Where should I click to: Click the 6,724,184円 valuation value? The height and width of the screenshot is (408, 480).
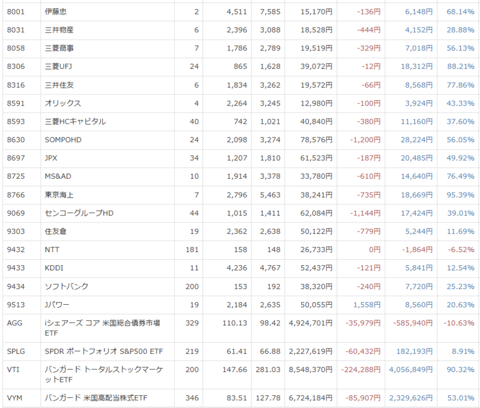[310, 398]
